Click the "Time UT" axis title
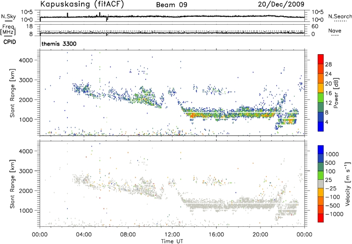352x244 pixels. (172, 241)
